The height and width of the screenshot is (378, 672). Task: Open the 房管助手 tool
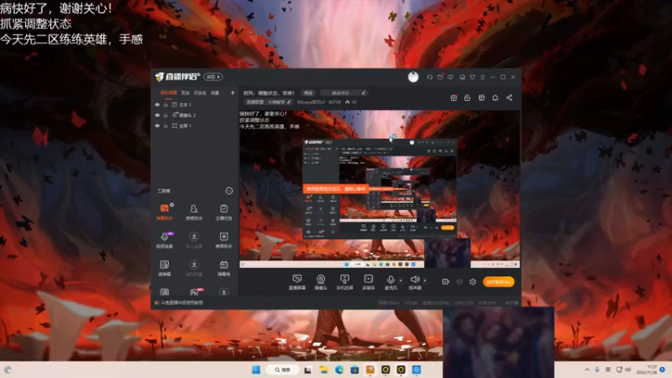[x=194, y=212]
